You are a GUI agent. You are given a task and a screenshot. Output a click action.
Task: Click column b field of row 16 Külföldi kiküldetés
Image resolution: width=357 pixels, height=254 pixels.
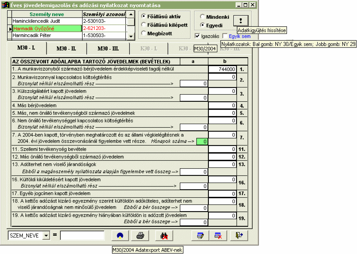pos(222,179)
